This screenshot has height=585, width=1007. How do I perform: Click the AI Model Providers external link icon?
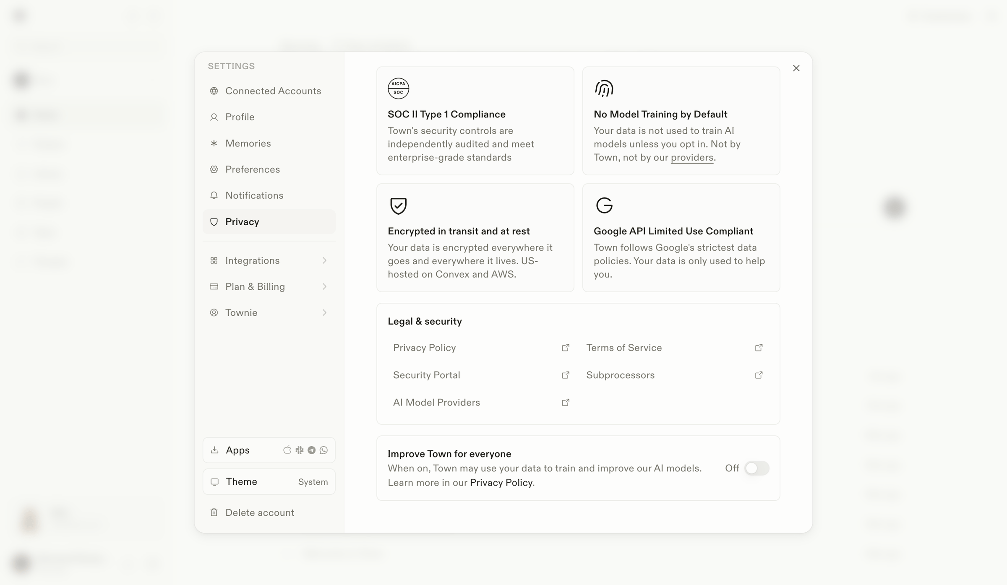click(x=565, y=402)
